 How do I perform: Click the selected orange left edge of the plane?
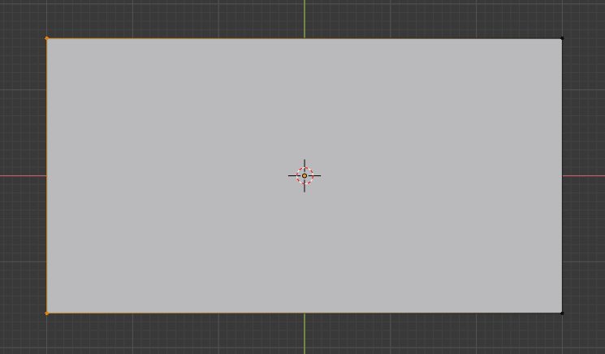click(46, 176)
